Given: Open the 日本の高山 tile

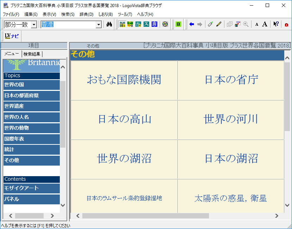Looking at the screenshot, I should coord(124,120).
